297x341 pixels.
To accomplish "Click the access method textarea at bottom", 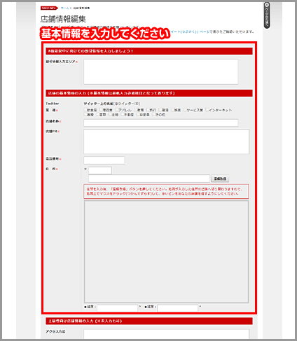I will [x=166, y=334].
